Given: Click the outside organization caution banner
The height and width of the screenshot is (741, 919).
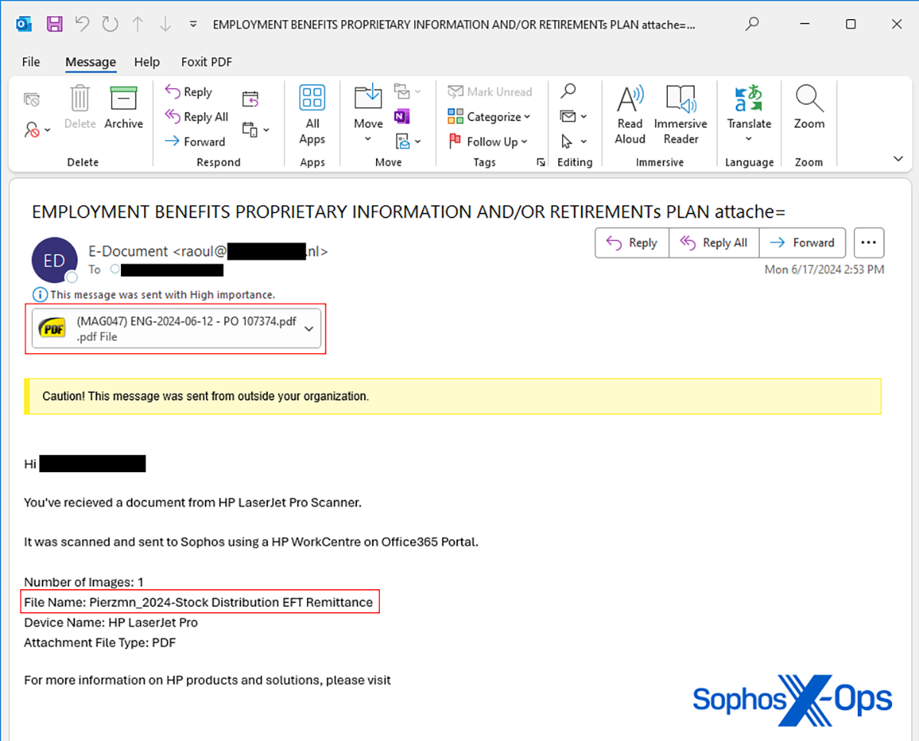Looking at the screenshot, I should [x=453, y=396].
